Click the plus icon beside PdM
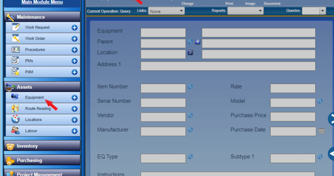The width and height of the screenshot is (334, 176). point(74,72)
